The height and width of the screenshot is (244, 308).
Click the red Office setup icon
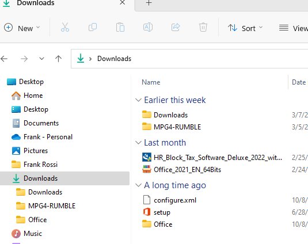click(x=147, y=212)
